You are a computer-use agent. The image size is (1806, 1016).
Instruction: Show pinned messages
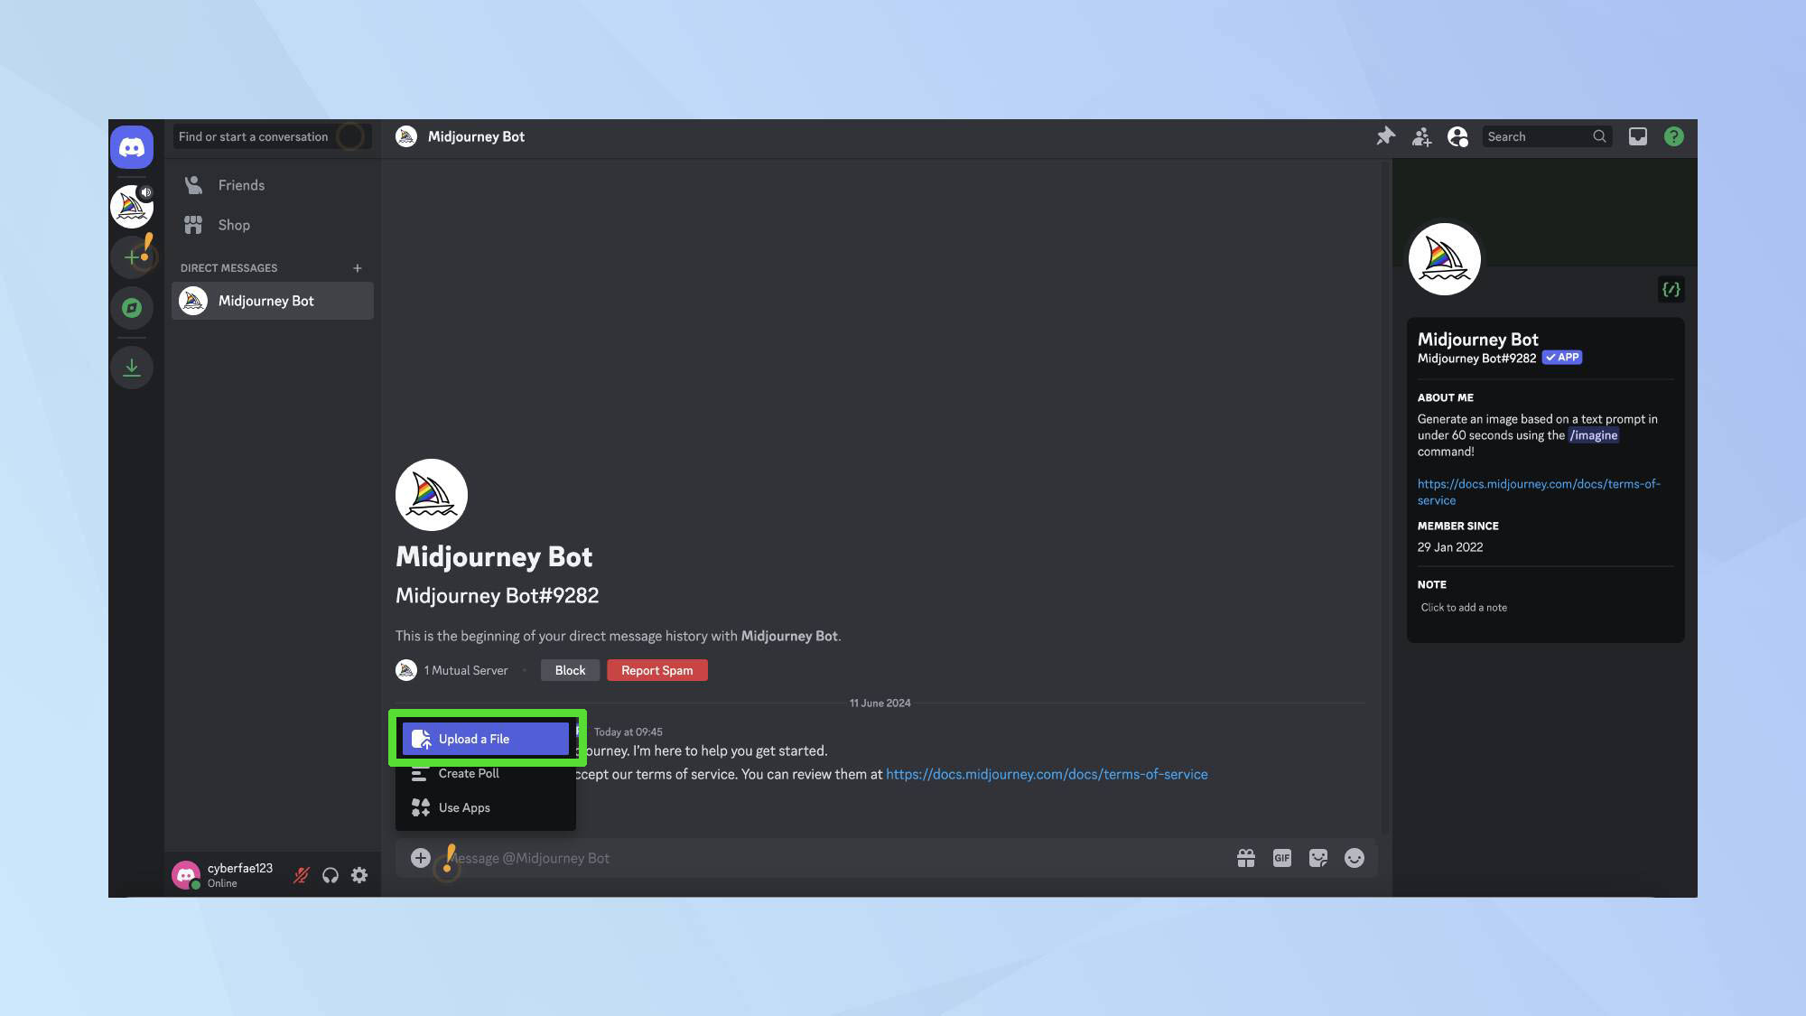1385,136
